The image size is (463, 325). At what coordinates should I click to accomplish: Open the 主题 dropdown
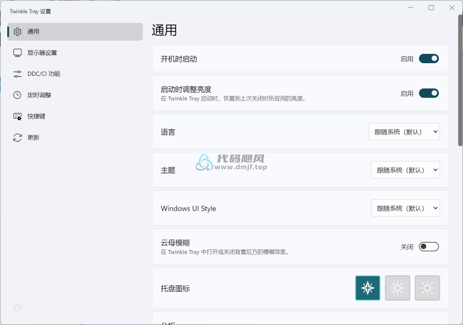(406, 170)
